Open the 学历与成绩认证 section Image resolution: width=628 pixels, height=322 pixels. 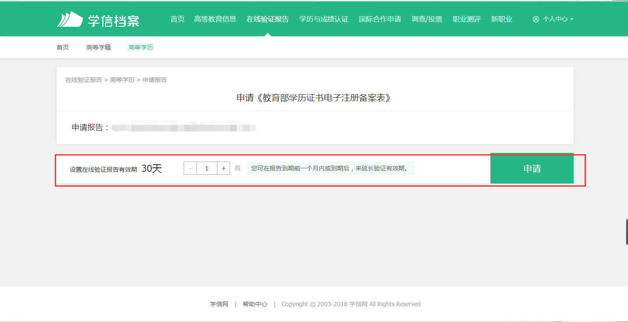[x=324, y=19]
